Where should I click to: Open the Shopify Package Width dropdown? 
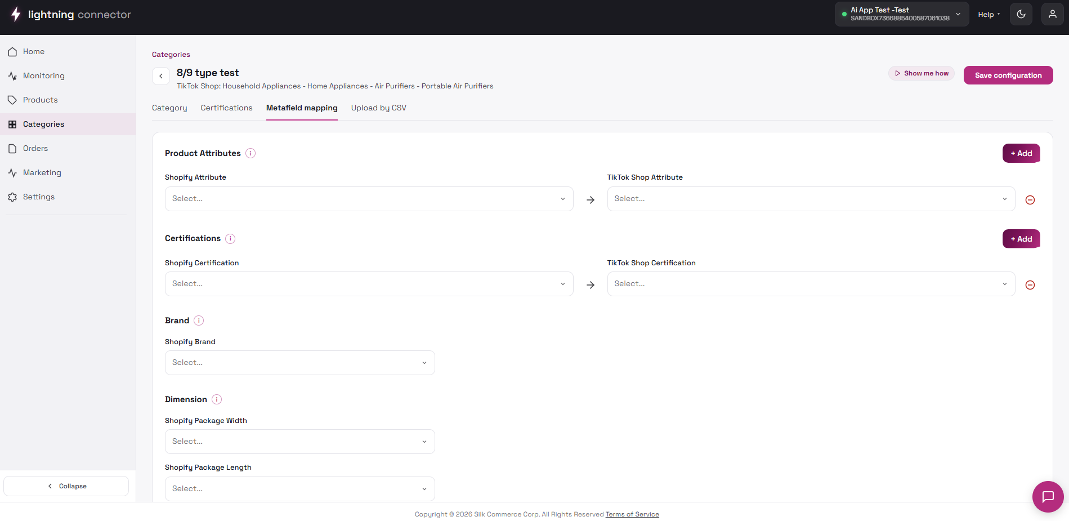click(x=299, y=442)
